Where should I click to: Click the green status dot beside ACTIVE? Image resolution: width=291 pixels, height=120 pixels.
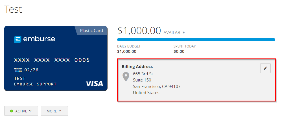click(12, 111)
